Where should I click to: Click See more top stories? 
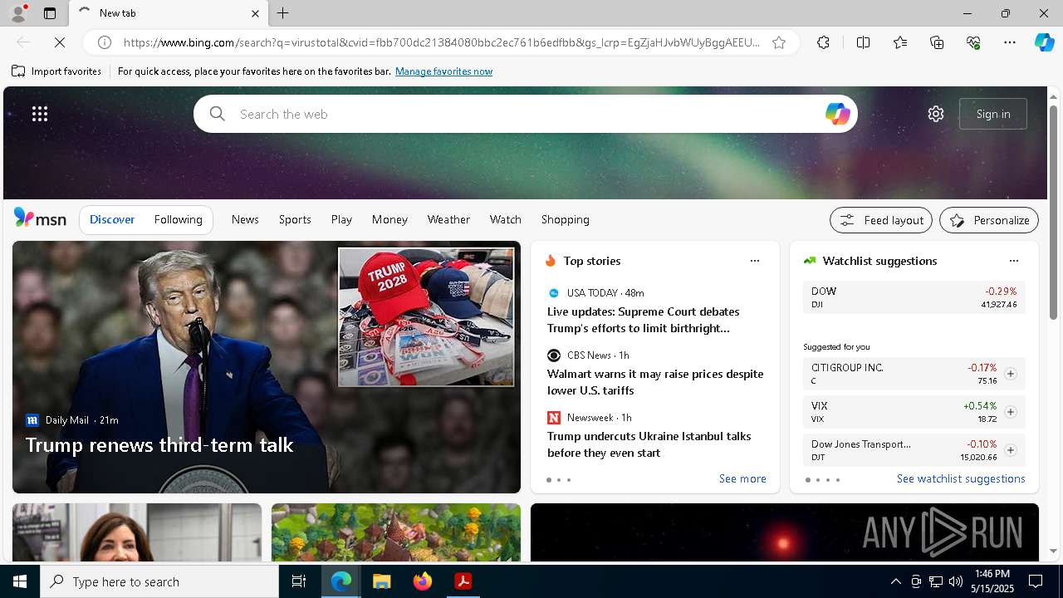pyautogui.click(x=742, y=478)
